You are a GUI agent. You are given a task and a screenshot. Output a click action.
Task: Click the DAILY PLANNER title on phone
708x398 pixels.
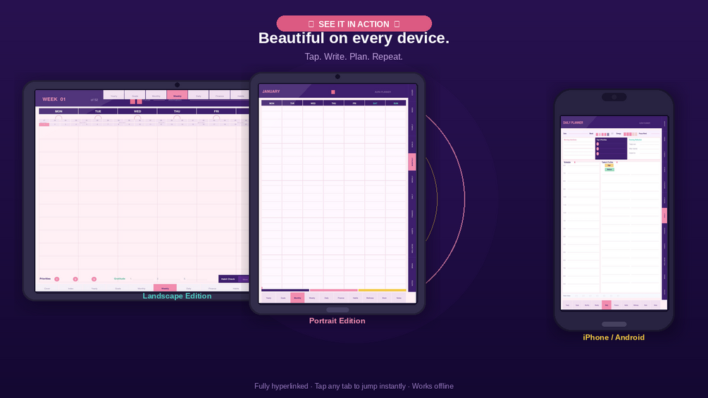click(x=573, y=123)
